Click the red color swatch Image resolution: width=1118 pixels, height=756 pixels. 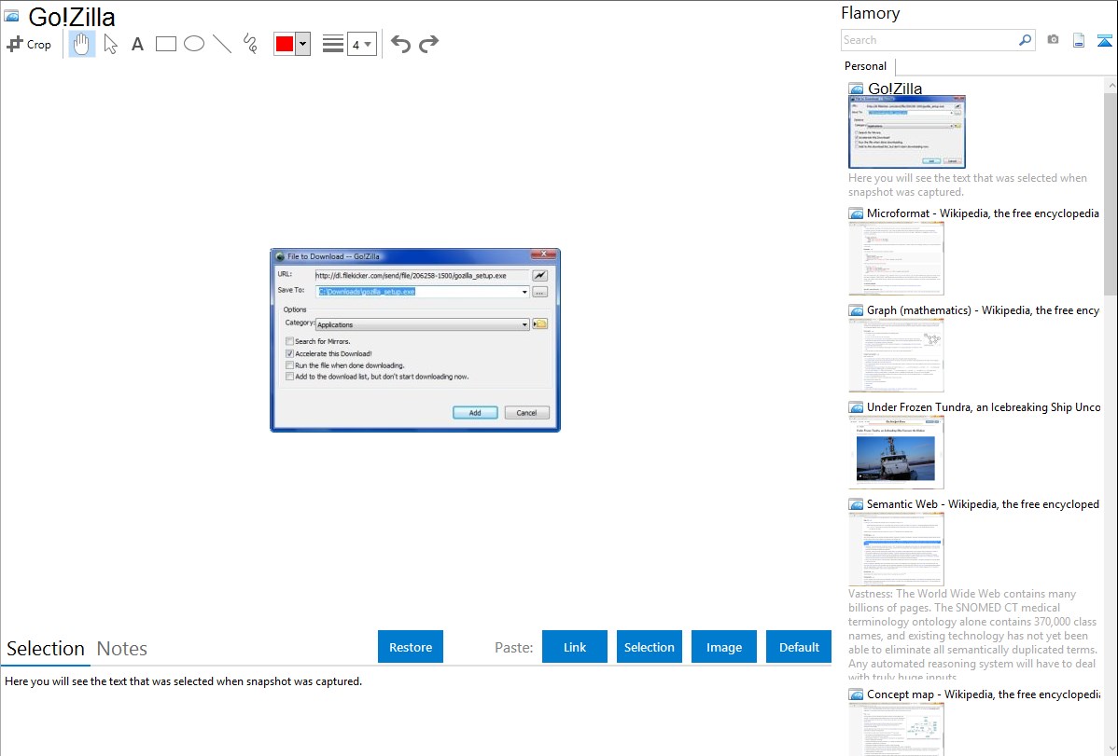(x=285, y=44)
